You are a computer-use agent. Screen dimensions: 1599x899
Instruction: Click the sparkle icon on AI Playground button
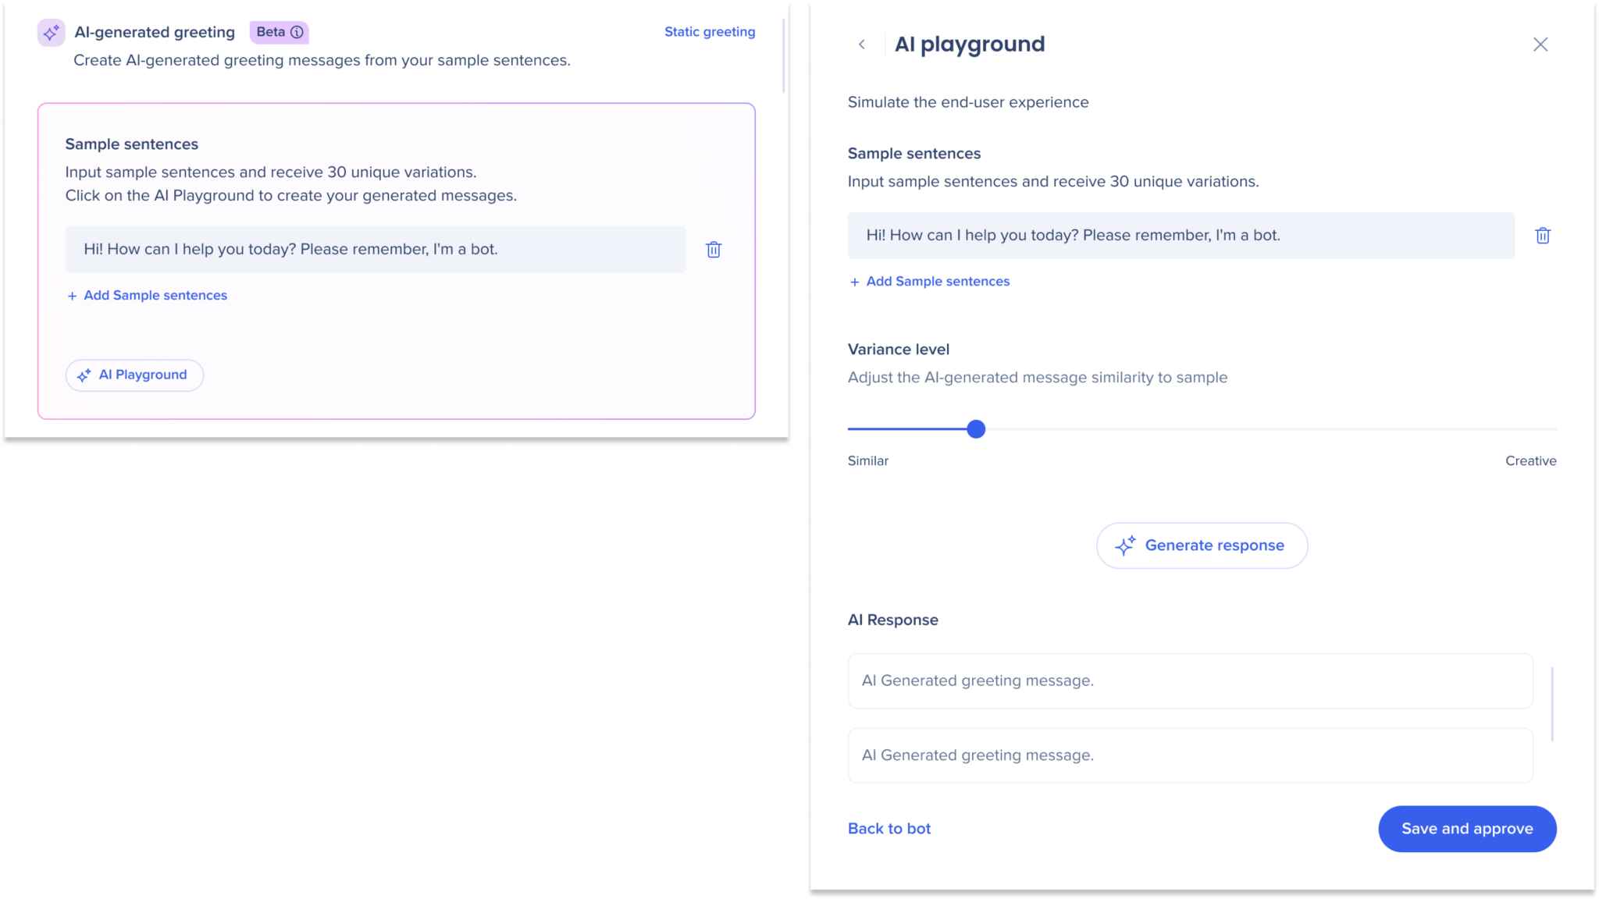[84, 375]
